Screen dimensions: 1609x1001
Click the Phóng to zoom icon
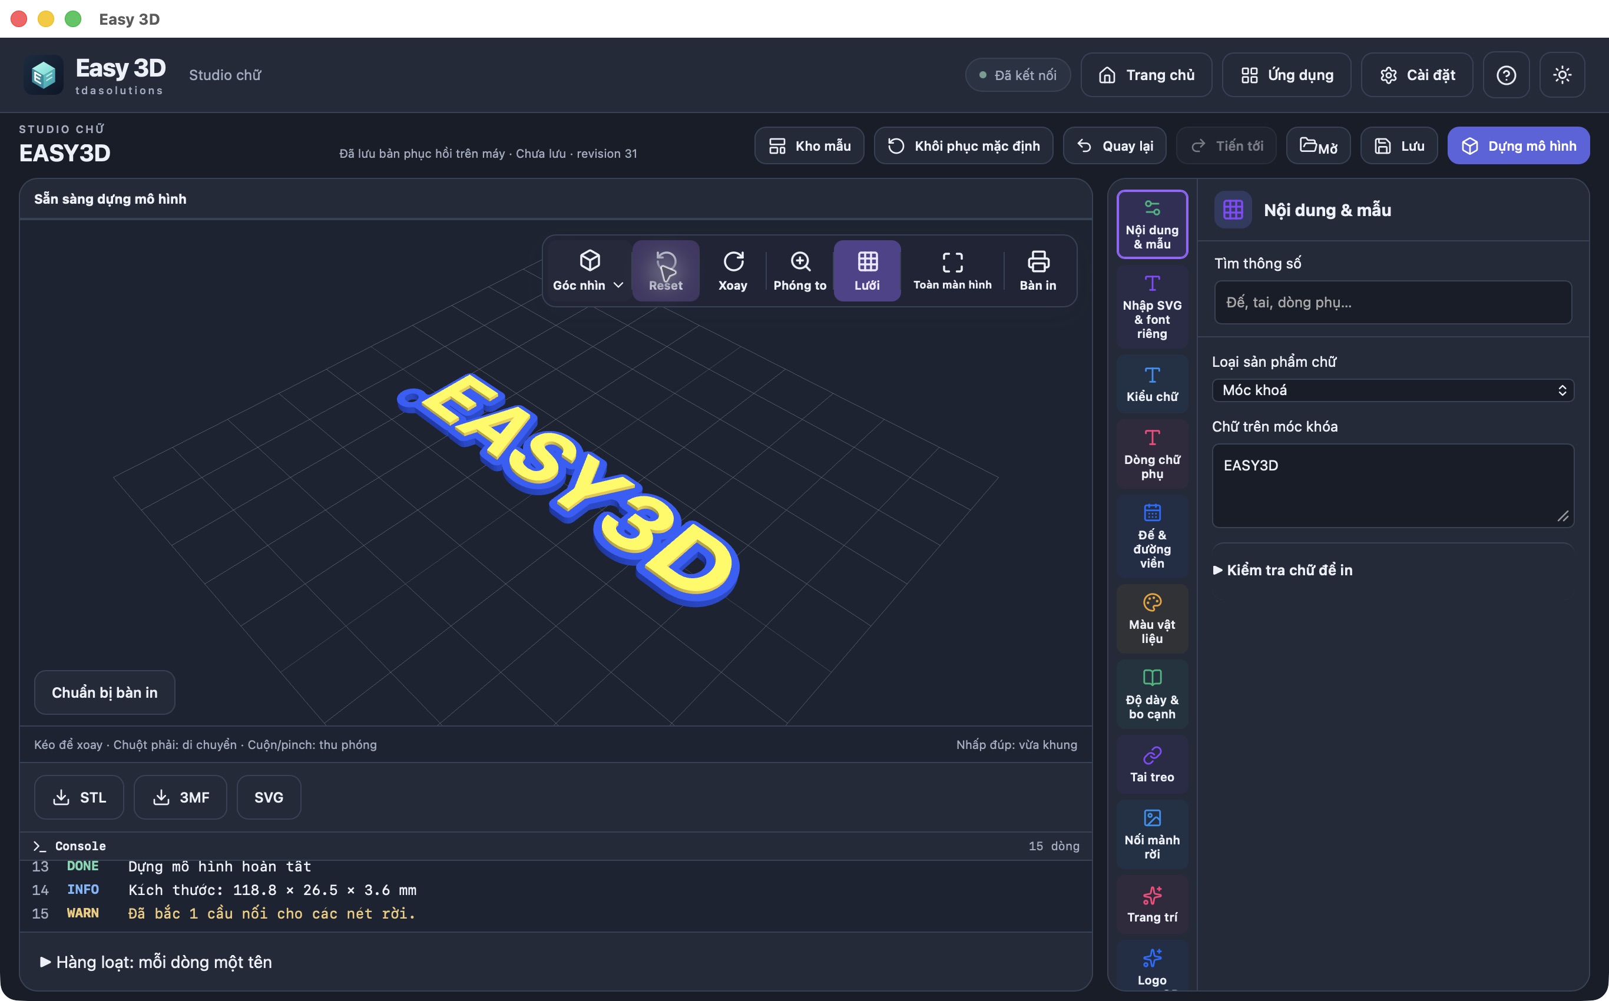tap(800, 271)
